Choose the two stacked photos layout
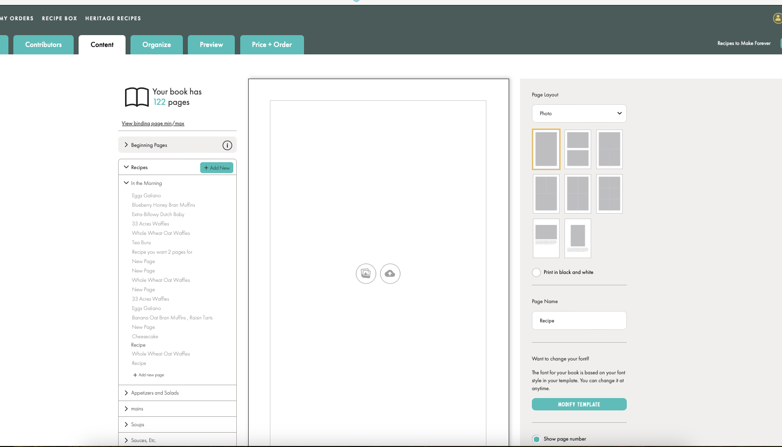782x447 pixels. 577,149
